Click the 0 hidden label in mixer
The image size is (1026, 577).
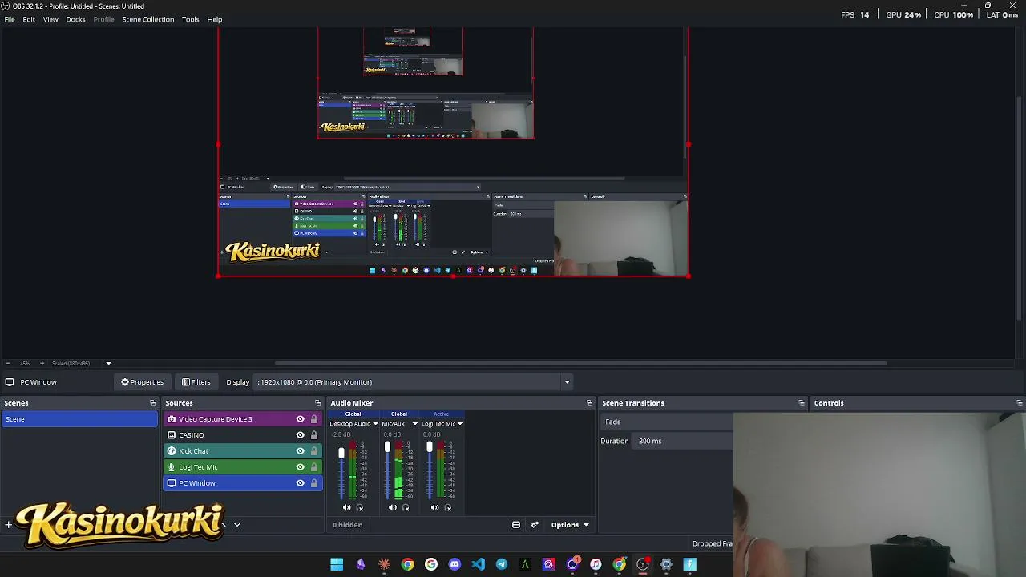348,525
